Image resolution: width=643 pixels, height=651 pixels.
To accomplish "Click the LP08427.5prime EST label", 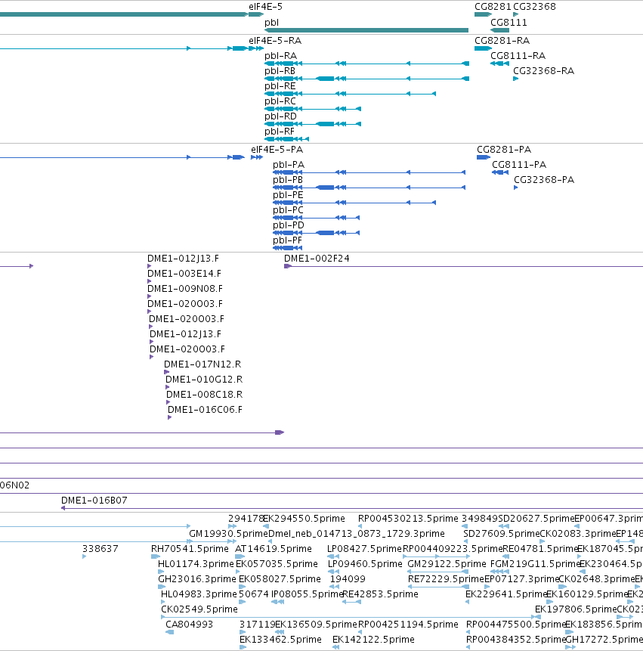I will point(365,549).
